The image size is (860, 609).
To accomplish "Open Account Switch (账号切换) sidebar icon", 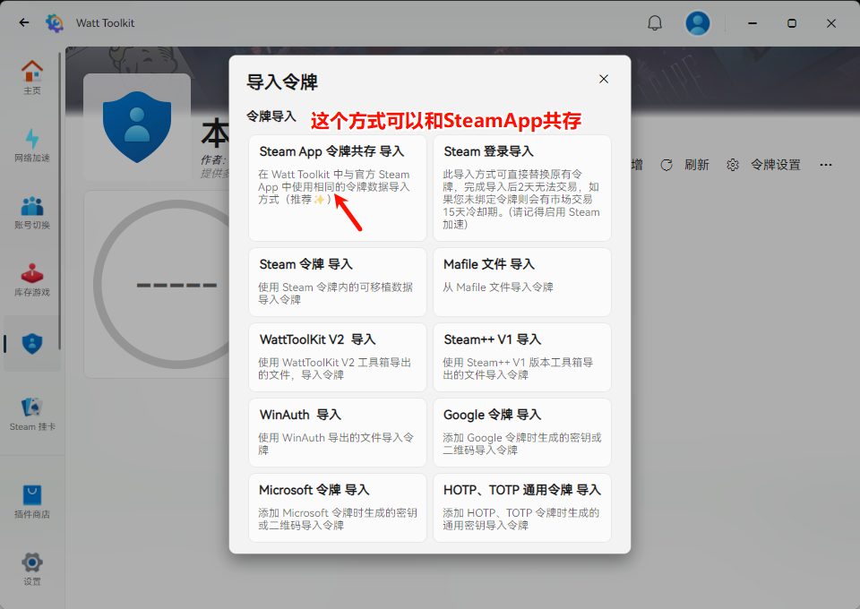I will point(32,212).
